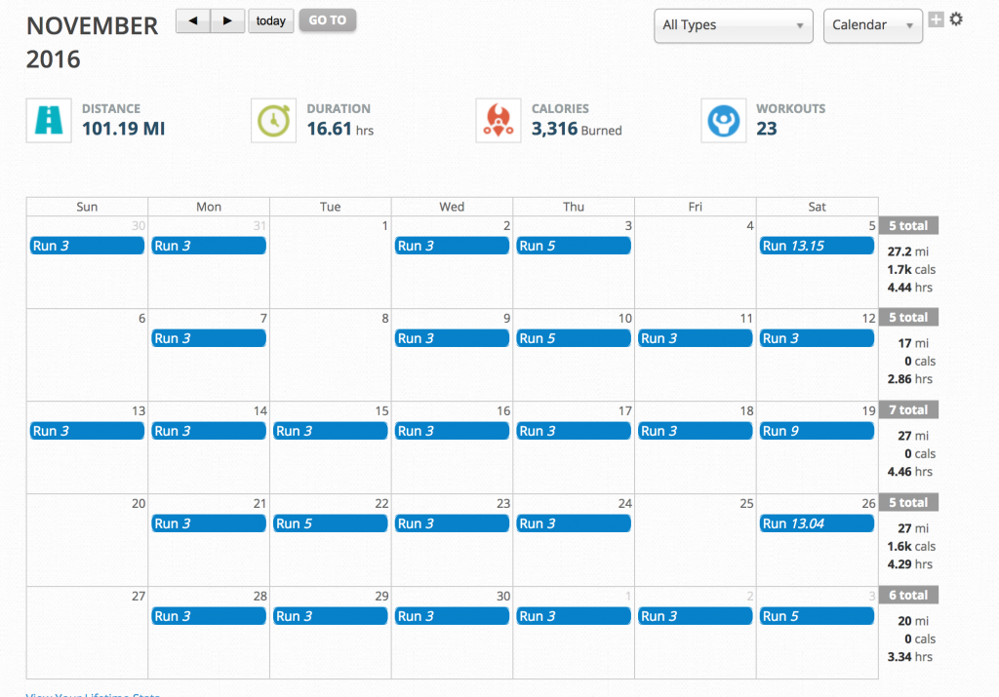Image resolution: width=999 pixels, height=697 pixels.
Task: Open the Run 3 entry on Nov 21
Action: pyautogui.click(x=209, y=523)
